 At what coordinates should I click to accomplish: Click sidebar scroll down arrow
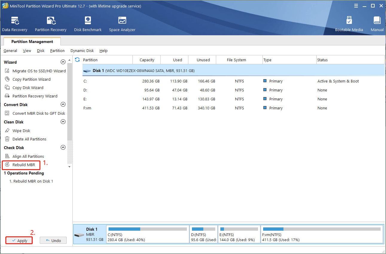pos(70,166)
